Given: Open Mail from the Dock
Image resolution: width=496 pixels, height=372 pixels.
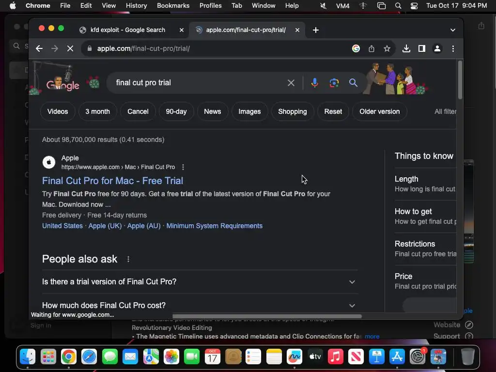Looking at the screenshot, I should click(130, 357).
